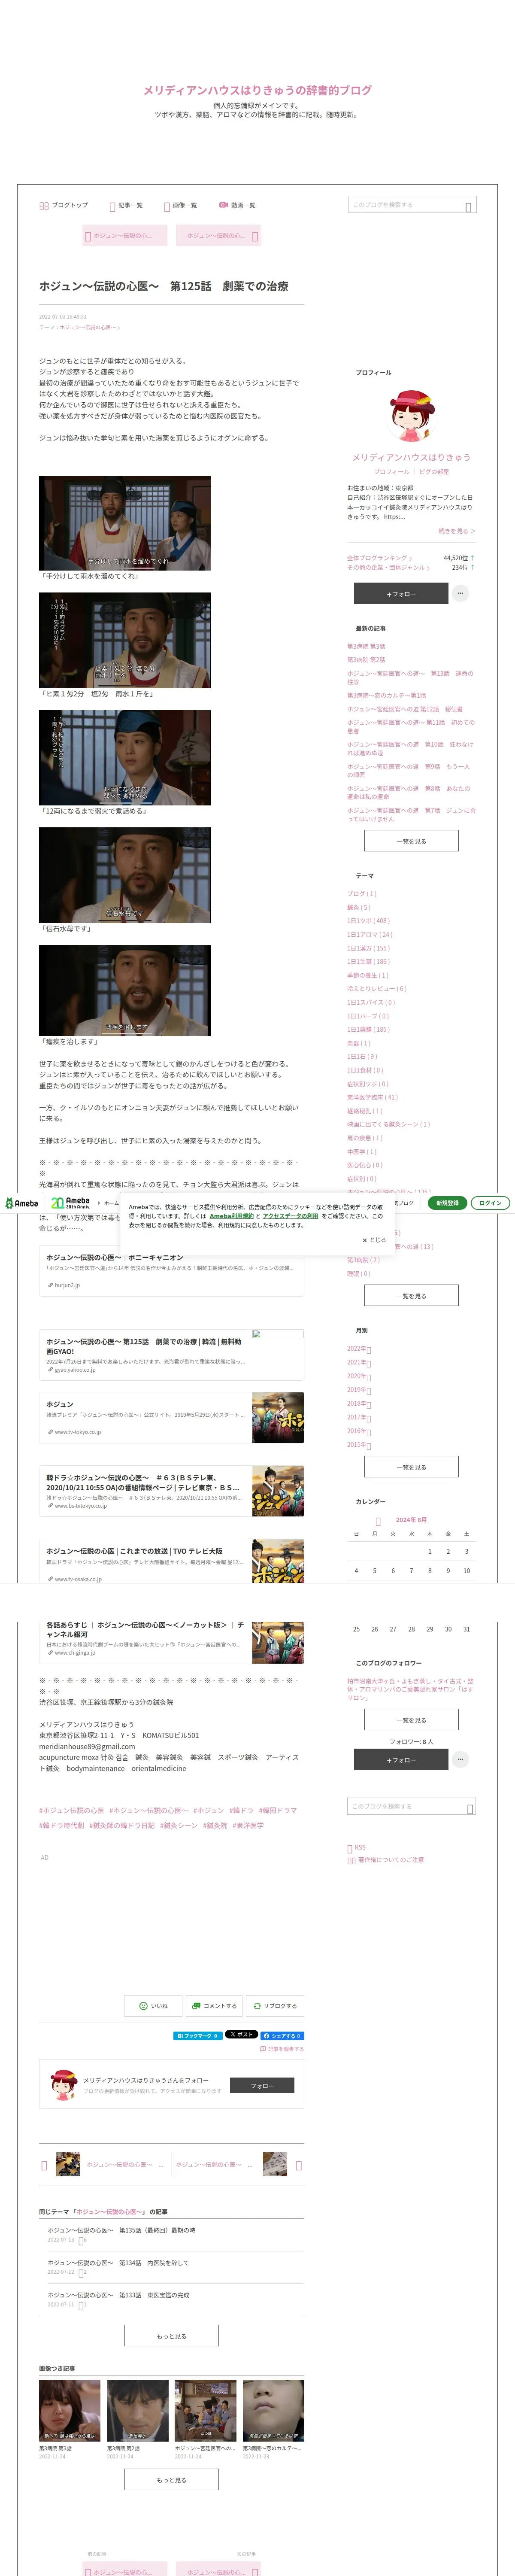Expand the 2017年 monthly archive
The height and width of the screenshot is (2576, 515).
point(359,1417)
